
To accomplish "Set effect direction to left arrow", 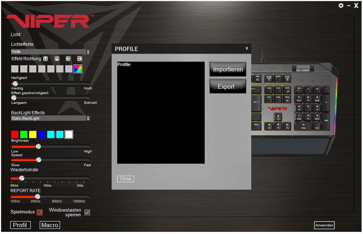I will click(68, 59).
